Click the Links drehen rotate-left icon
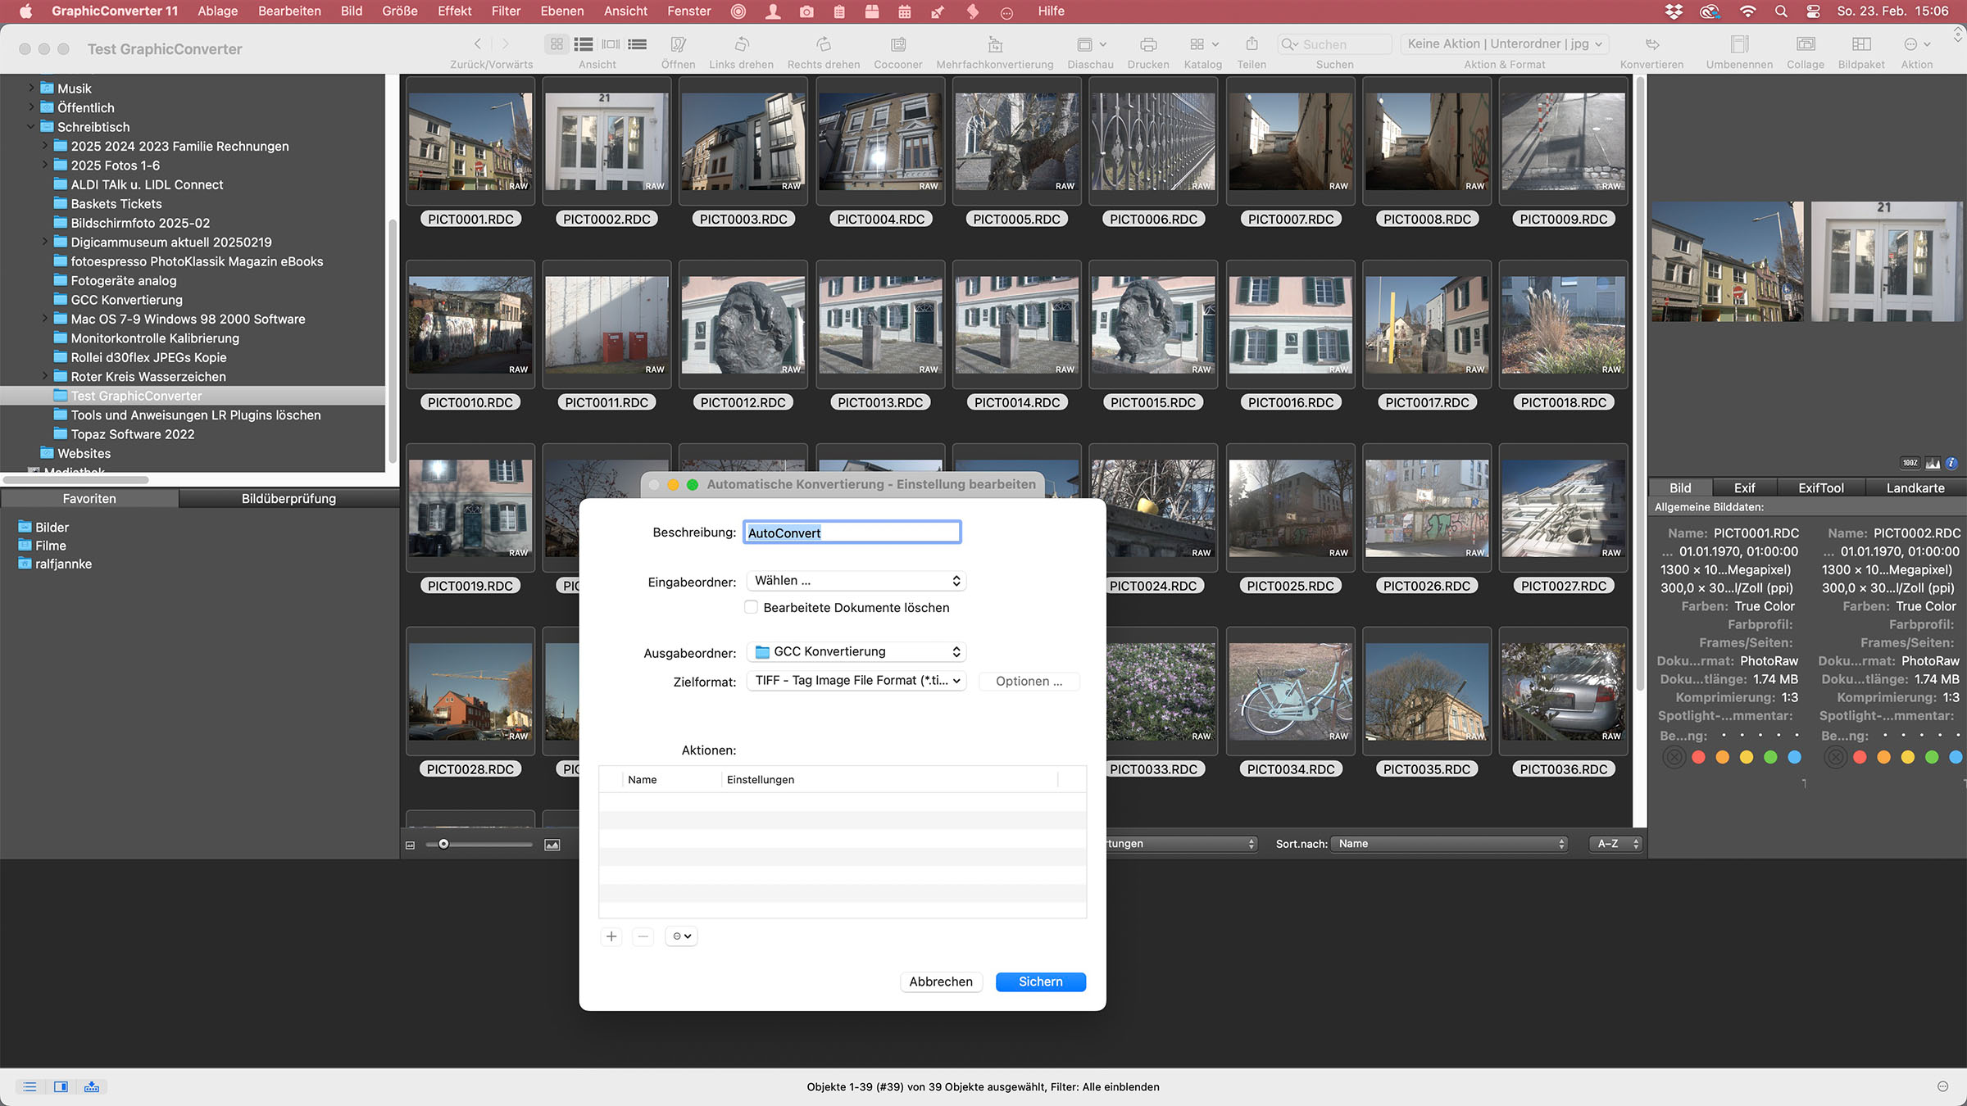The image size is (1967, 1106). point(741,44)
